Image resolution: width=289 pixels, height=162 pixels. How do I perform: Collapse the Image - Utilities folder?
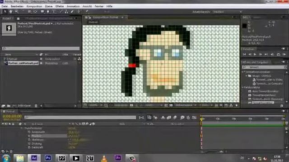[x=247, y=76]
